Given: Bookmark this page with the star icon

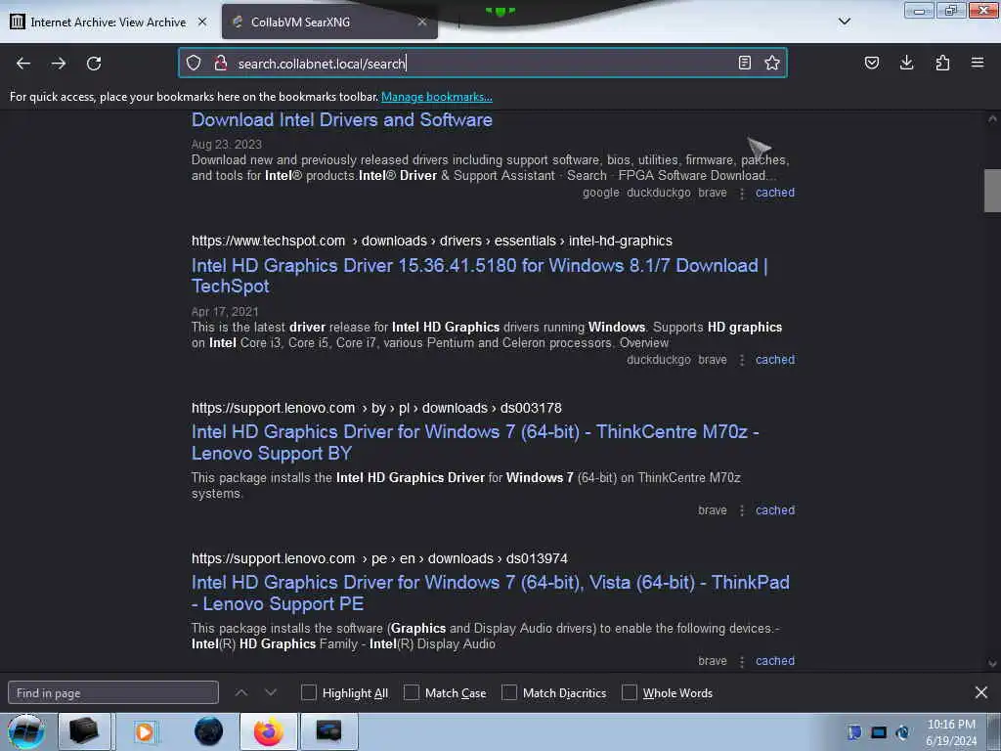Looking at the screenshot, I should pyautogui.click(x=772, y=63).
